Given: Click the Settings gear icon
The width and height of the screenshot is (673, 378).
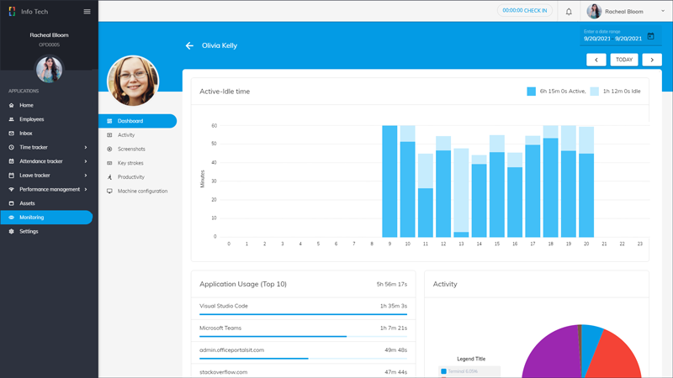Looking at the screenshot, I should pos(12,231).
